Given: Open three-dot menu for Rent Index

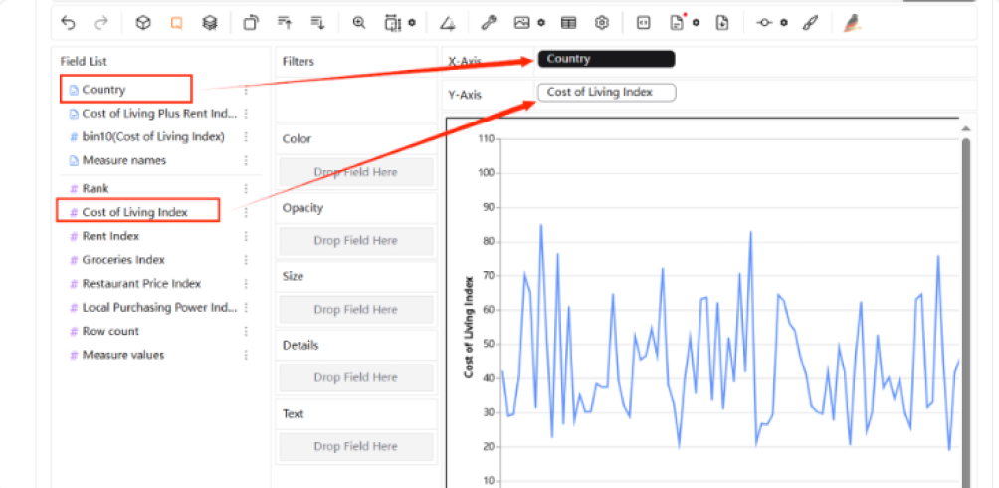Looking at the screenshot, I should [246, 236].
